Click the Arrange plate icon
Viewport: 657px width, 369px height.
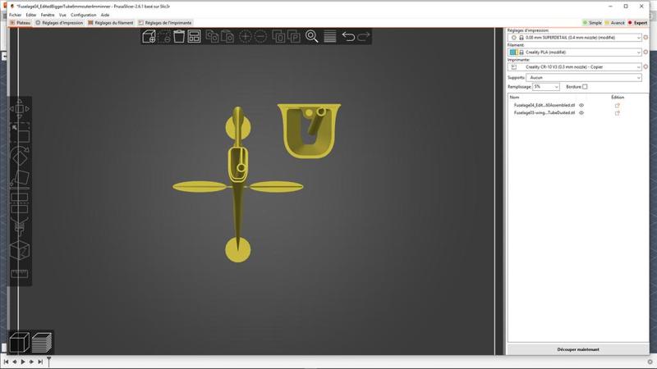pyautogui.click(x=194, y=36)
